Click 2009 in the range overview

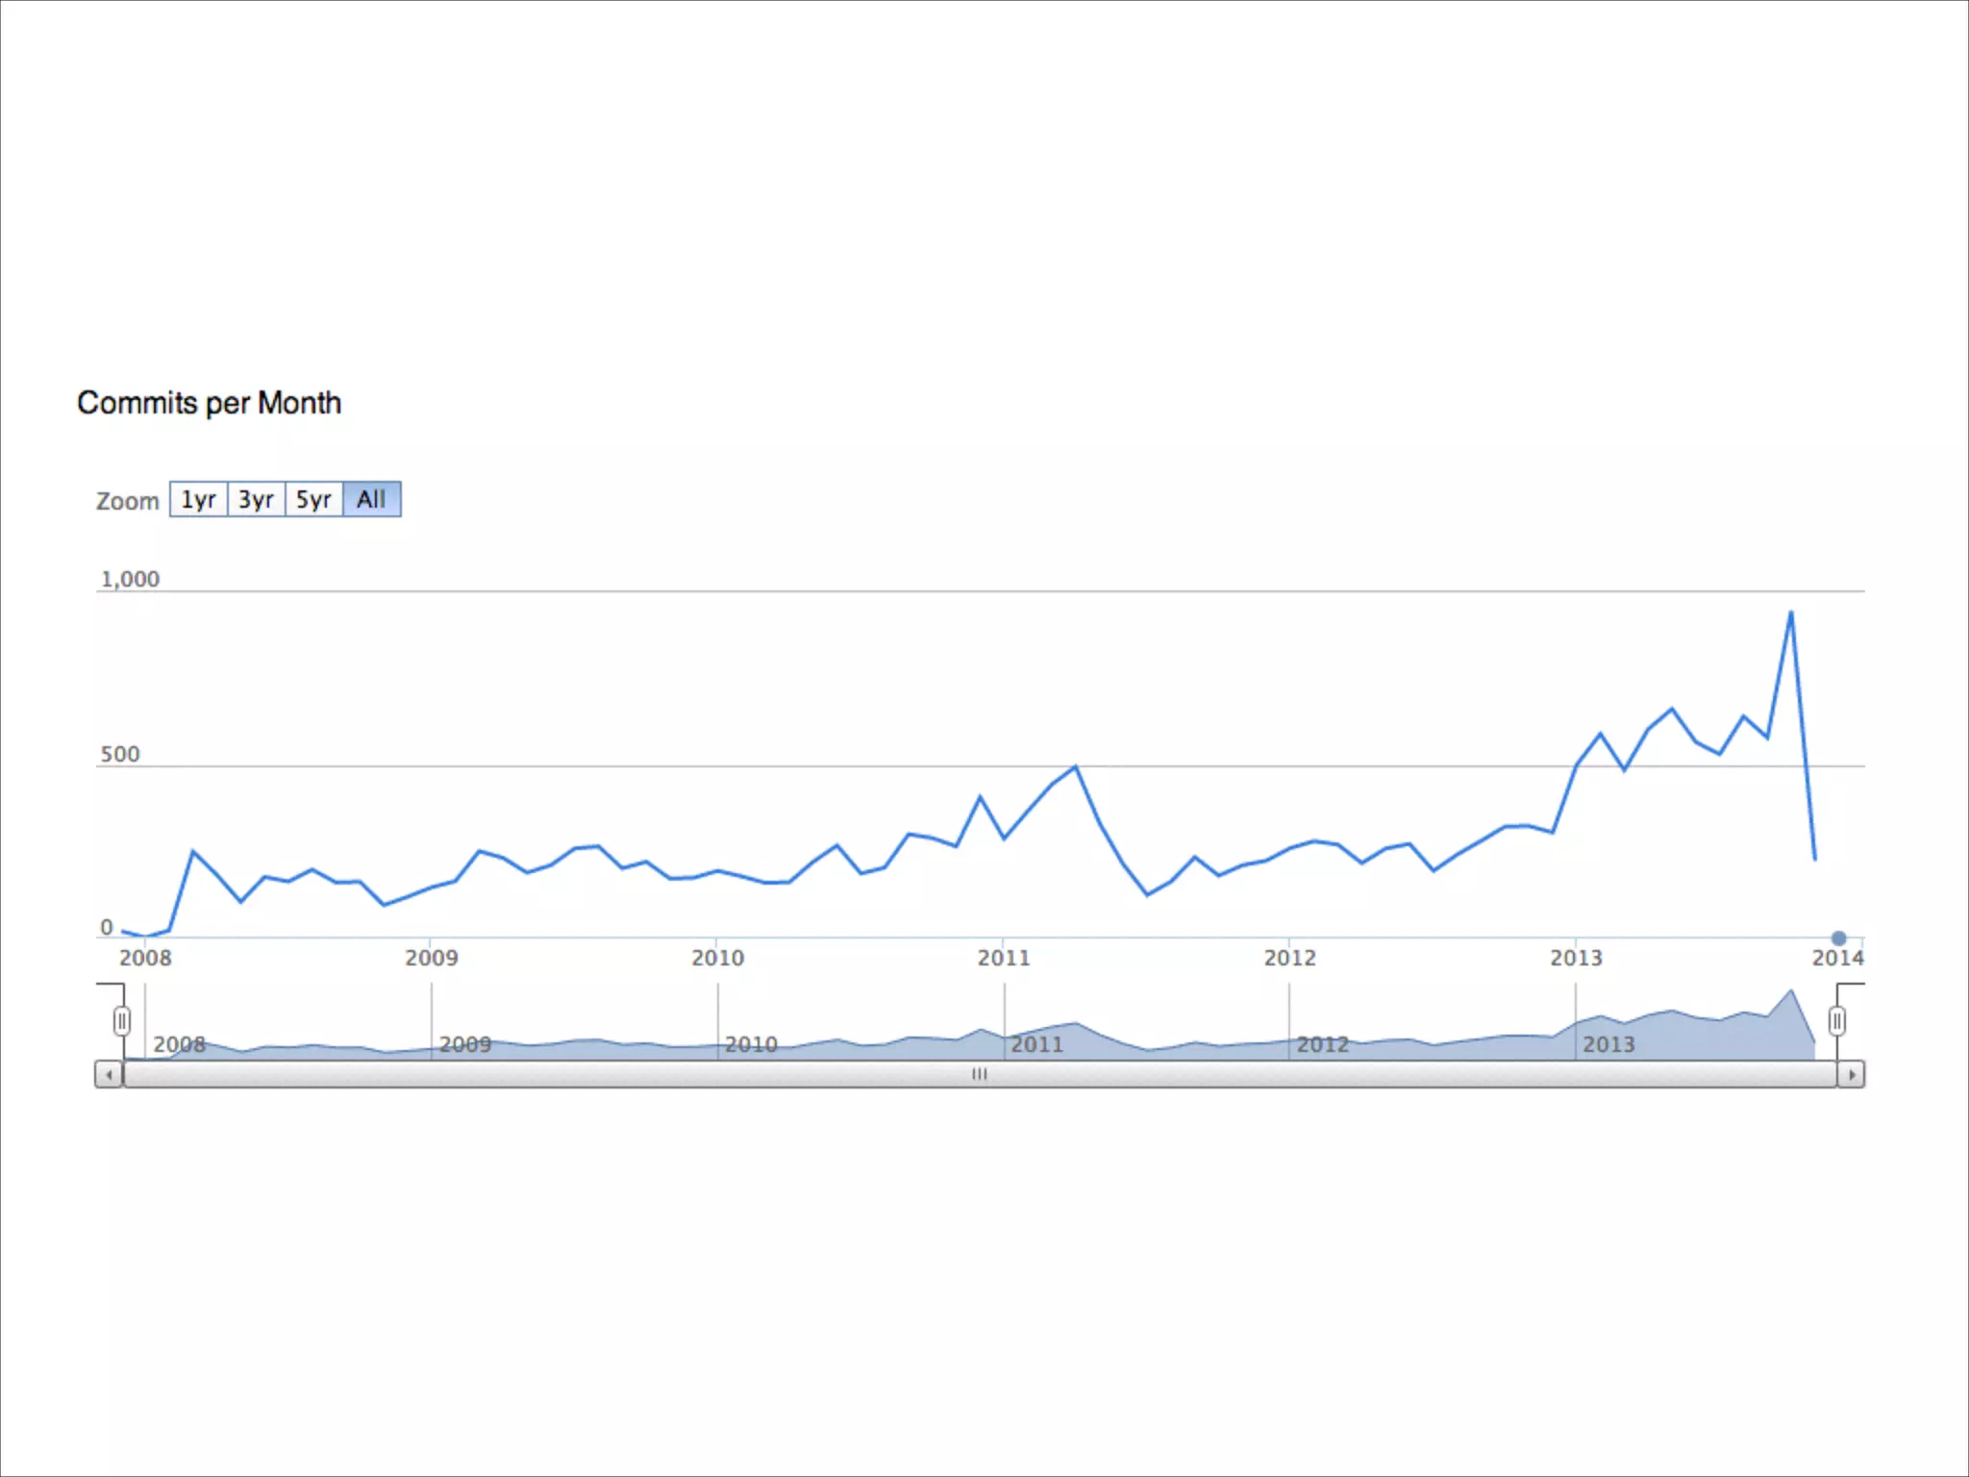(465, 1044)
